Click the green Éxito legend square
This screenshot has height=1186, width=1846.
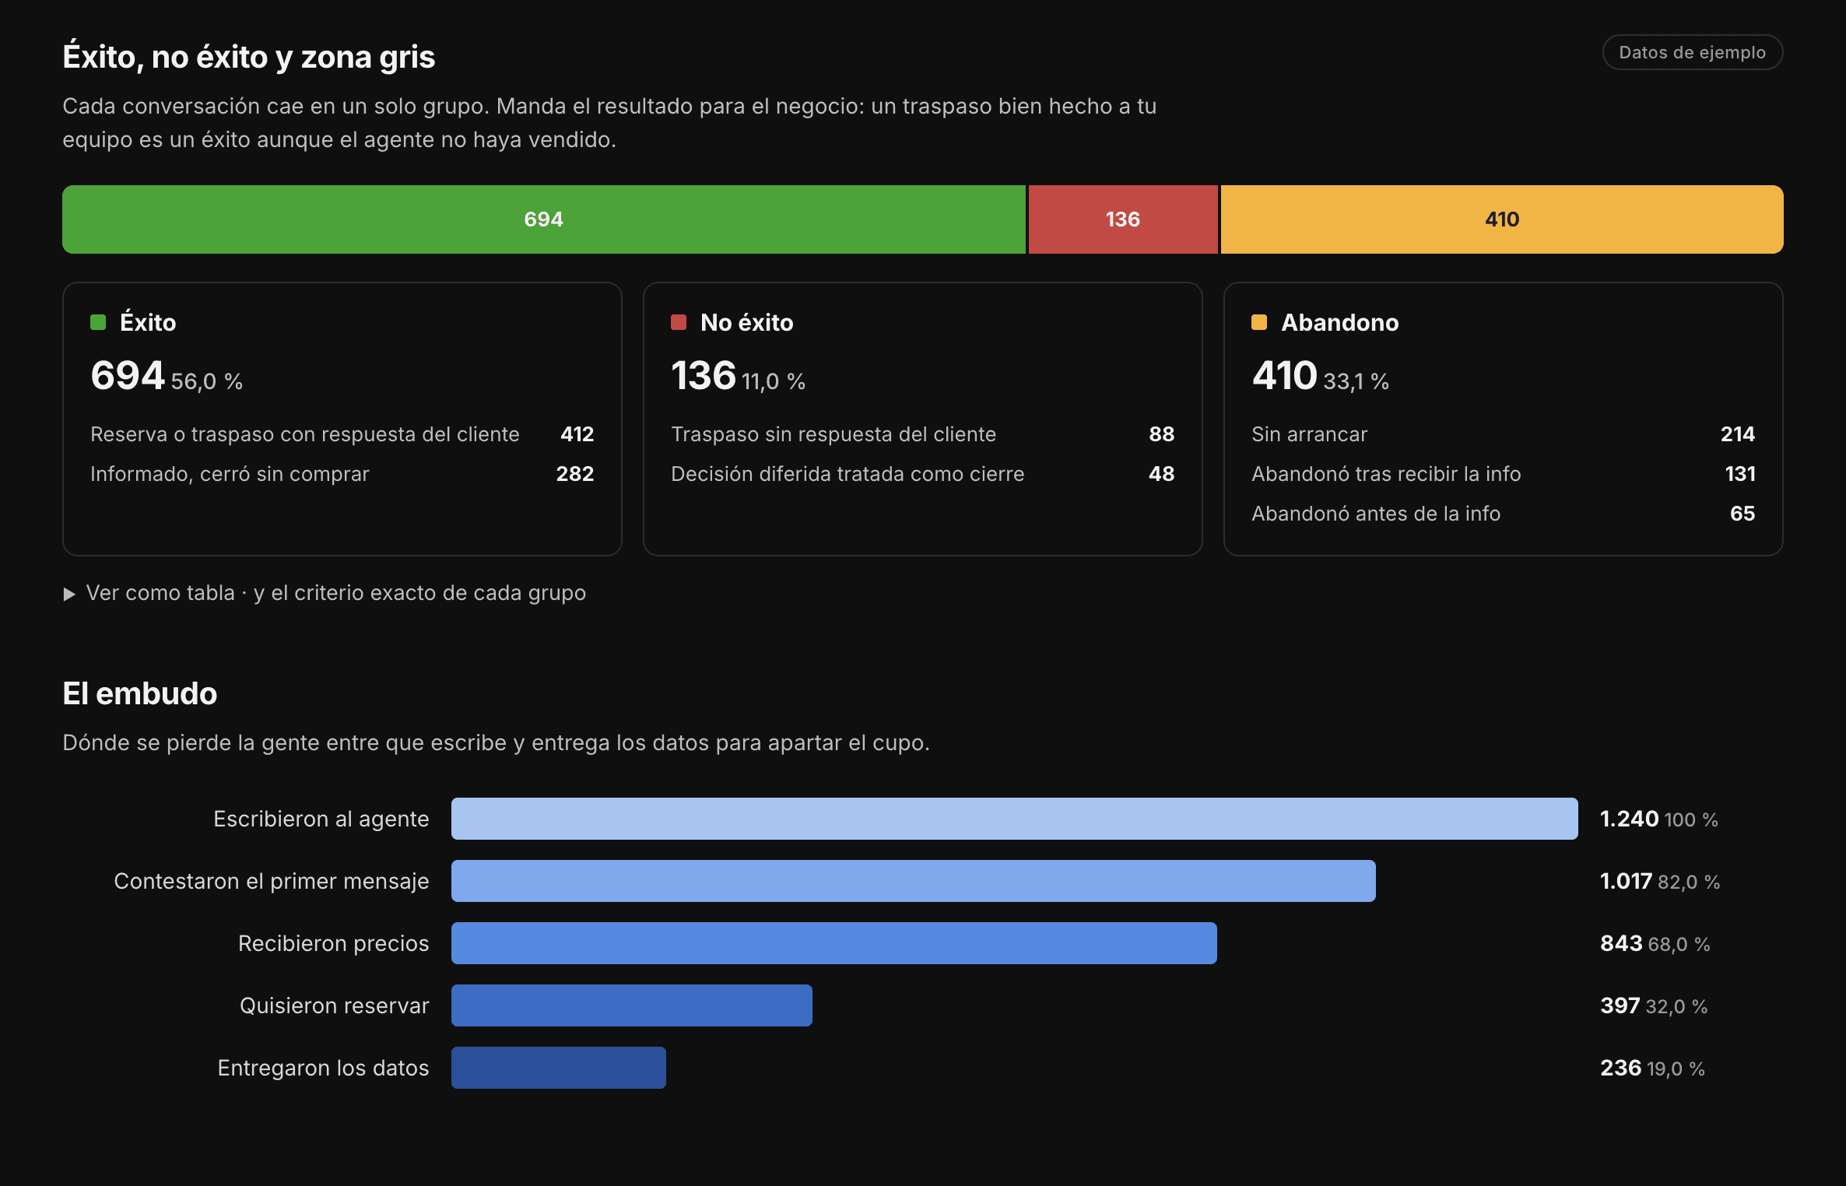click(98, 322)
